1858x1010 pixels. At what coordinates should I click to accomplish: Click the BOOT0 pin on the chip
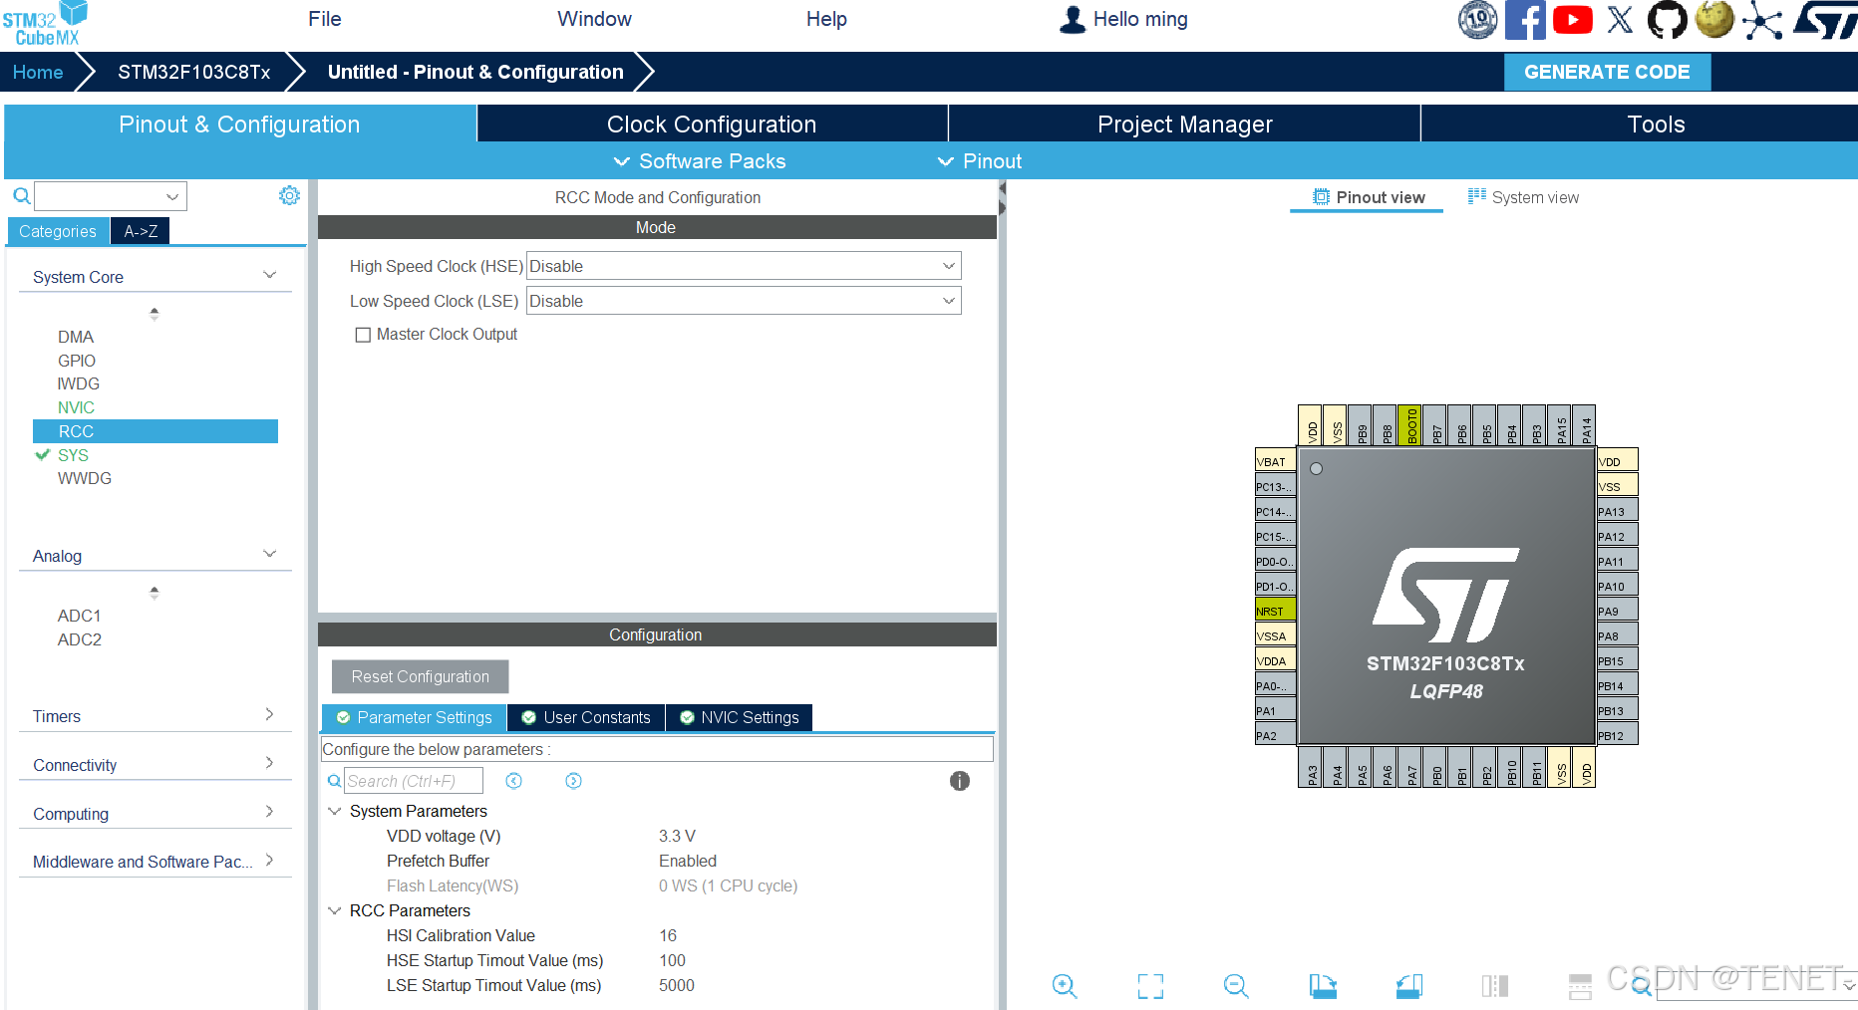1409,424
